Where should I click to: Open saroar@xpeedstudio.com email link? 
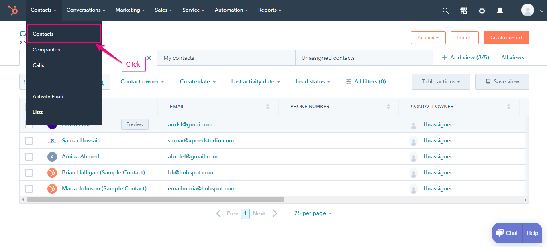201,140
